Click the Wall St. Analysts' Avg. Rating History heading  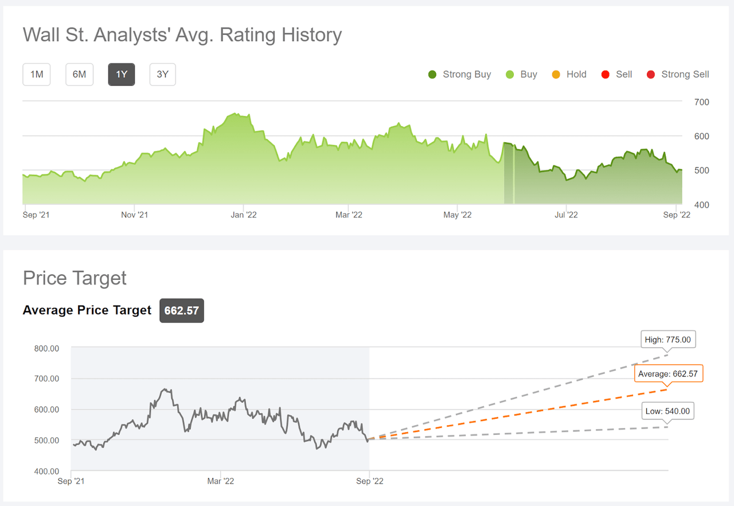(182, 35)
